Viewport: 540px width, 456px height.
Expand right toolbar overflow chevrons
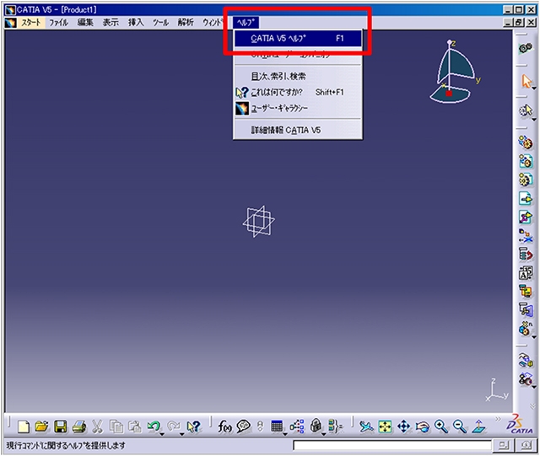tap(532, 406)
